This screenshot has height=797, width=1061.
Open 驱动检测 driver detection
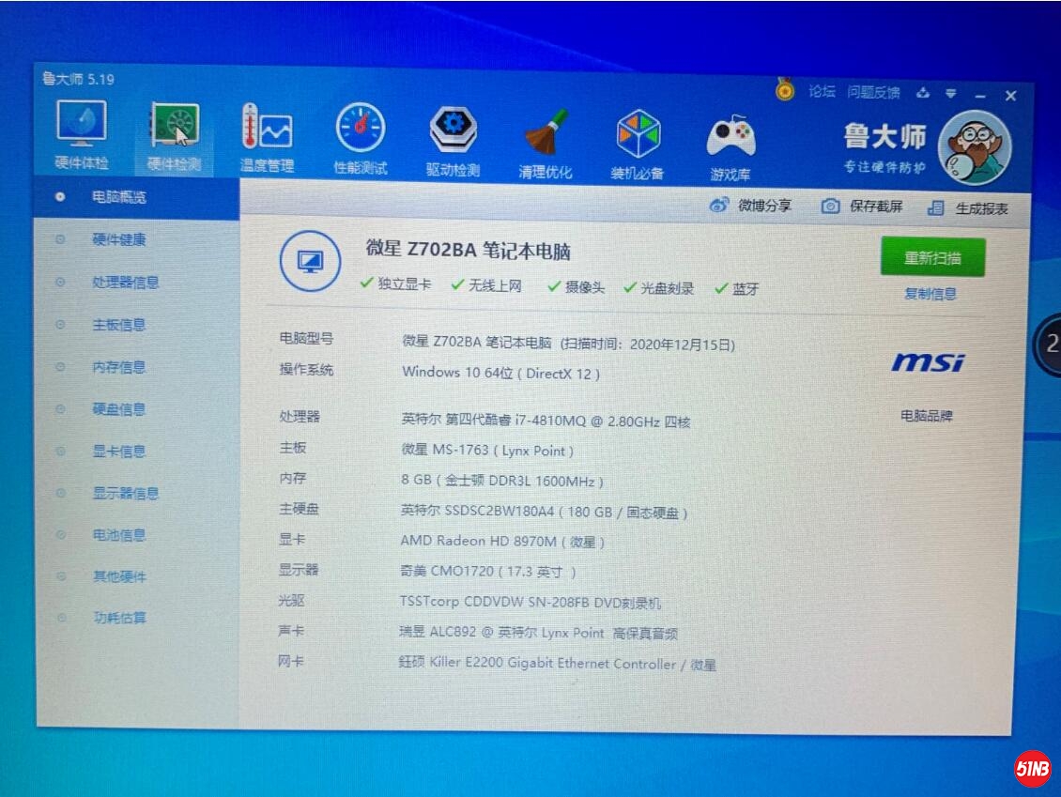point(453,142)
